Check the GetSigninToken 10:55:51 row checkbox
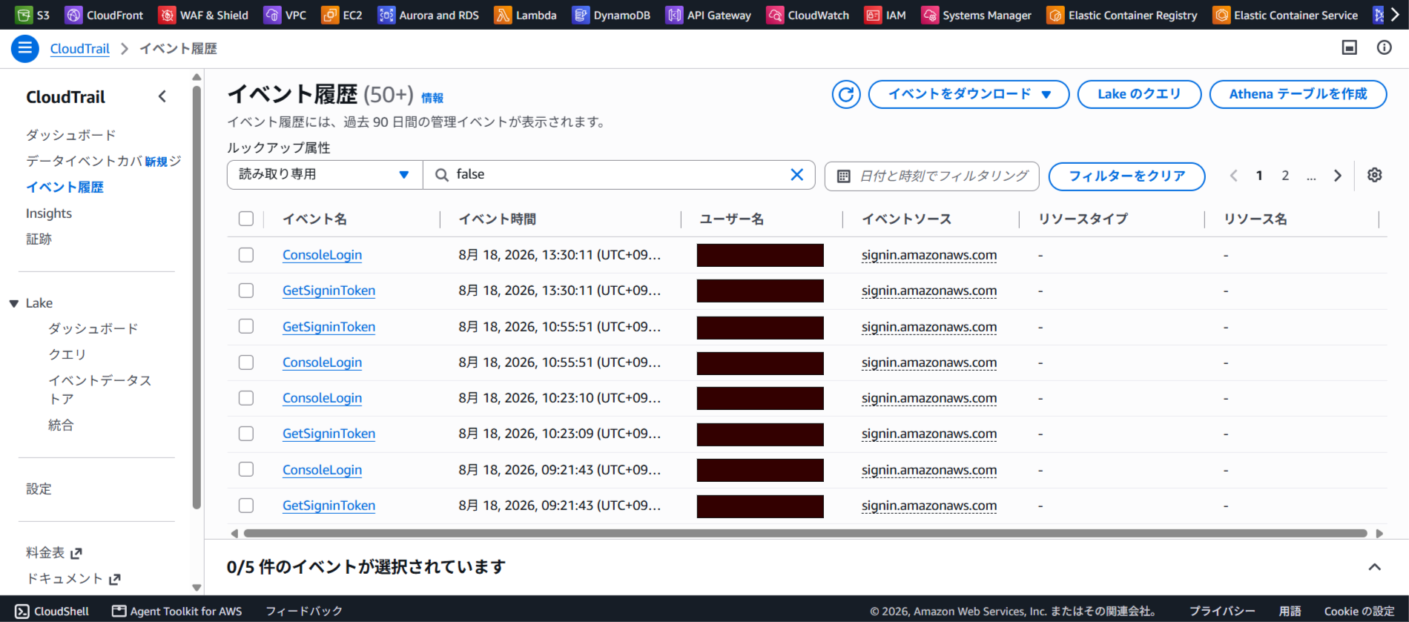 point(246,326)
